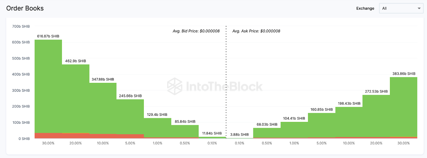Open the Exchange dropdown set to All
The width and height of the screenshot is (427, 158).
tap(401, 8)
